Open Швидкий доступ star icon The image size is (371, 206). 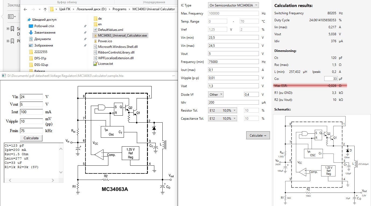tap(29, 20)
